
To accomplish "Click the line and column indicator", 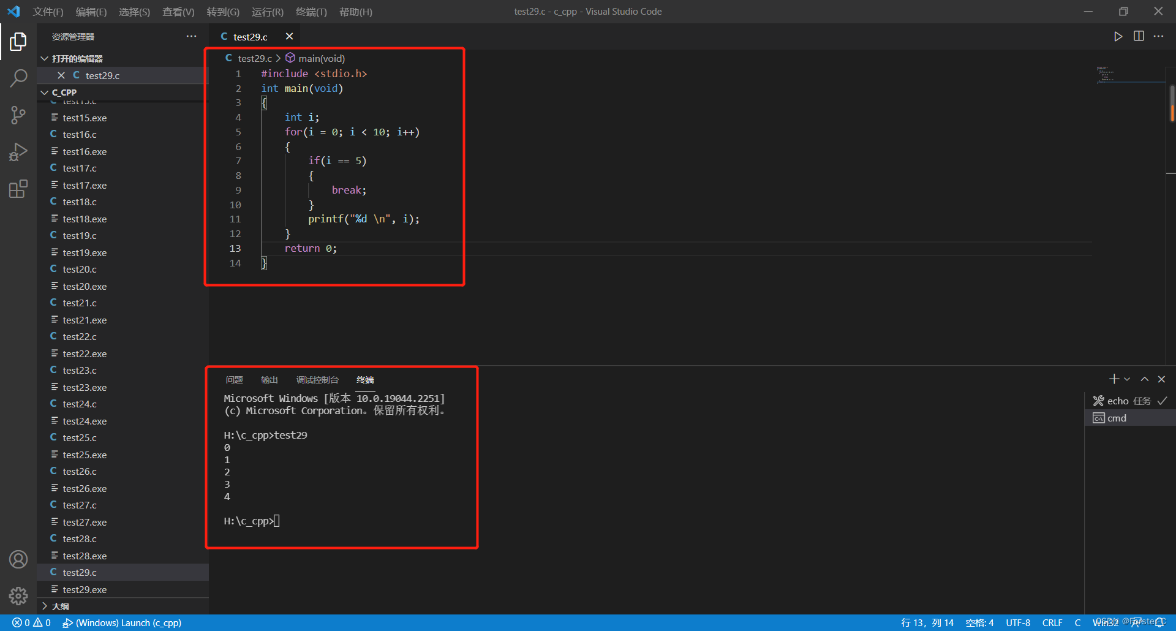I will click(927, 622).
